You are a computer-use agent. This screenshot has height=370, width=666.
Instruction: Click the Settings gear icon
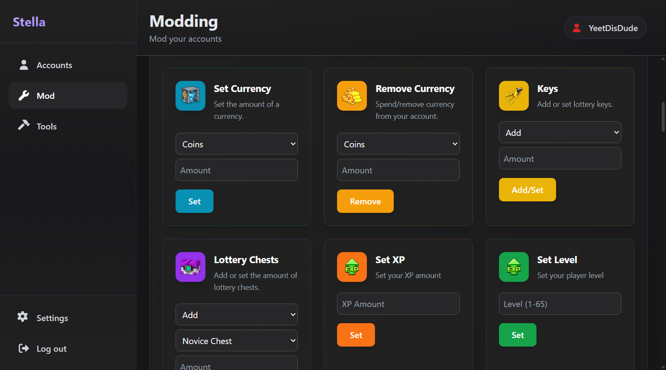pos(23,317)
